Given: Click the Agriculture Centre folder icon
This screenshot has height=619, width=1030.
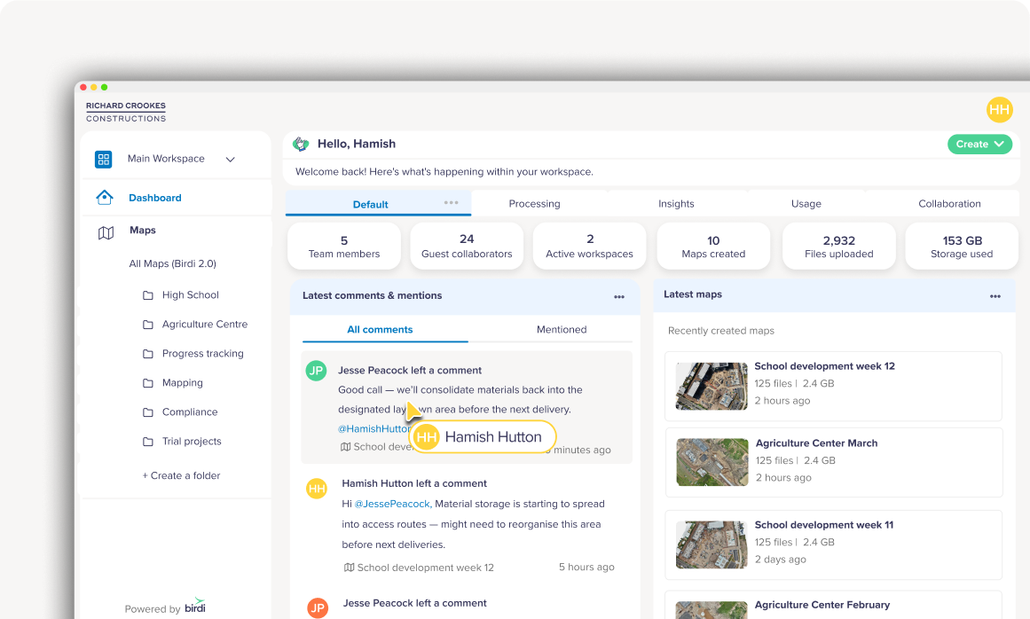Looking at the screenshot, I should coord(148,325).
